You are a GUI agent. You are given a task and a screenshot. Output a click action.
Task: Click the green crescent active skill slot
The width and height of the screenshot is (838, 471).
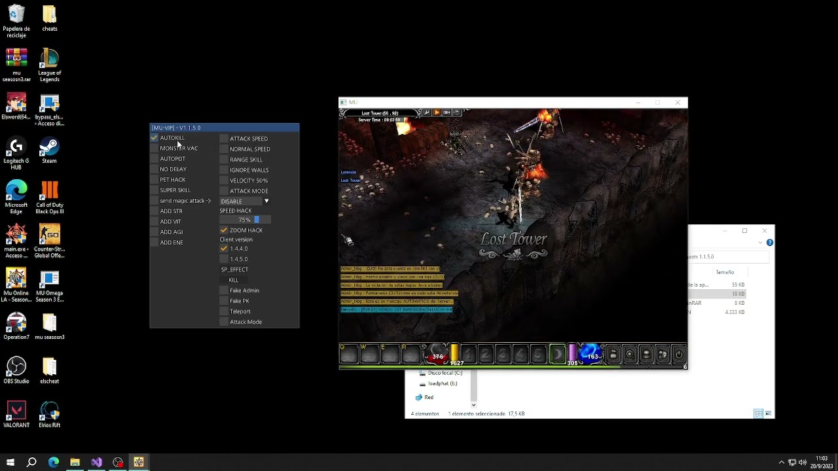click(557, 354)
